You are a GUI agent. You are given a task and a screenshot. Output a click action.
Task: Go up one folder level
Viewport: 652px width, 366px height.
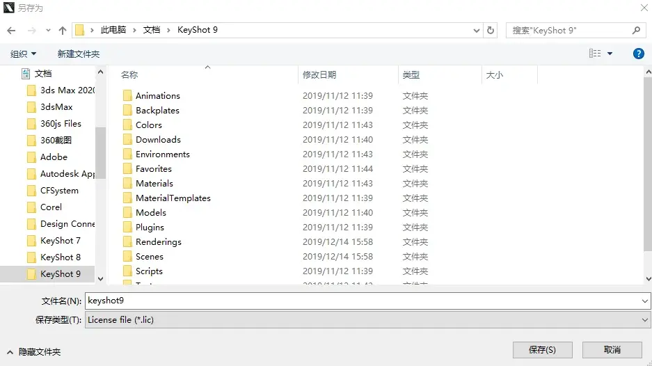pos(63,31)
